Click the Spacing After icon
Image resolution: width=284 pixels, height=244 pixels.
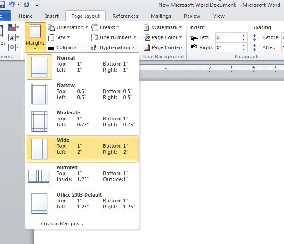click(x=257, y=47)
